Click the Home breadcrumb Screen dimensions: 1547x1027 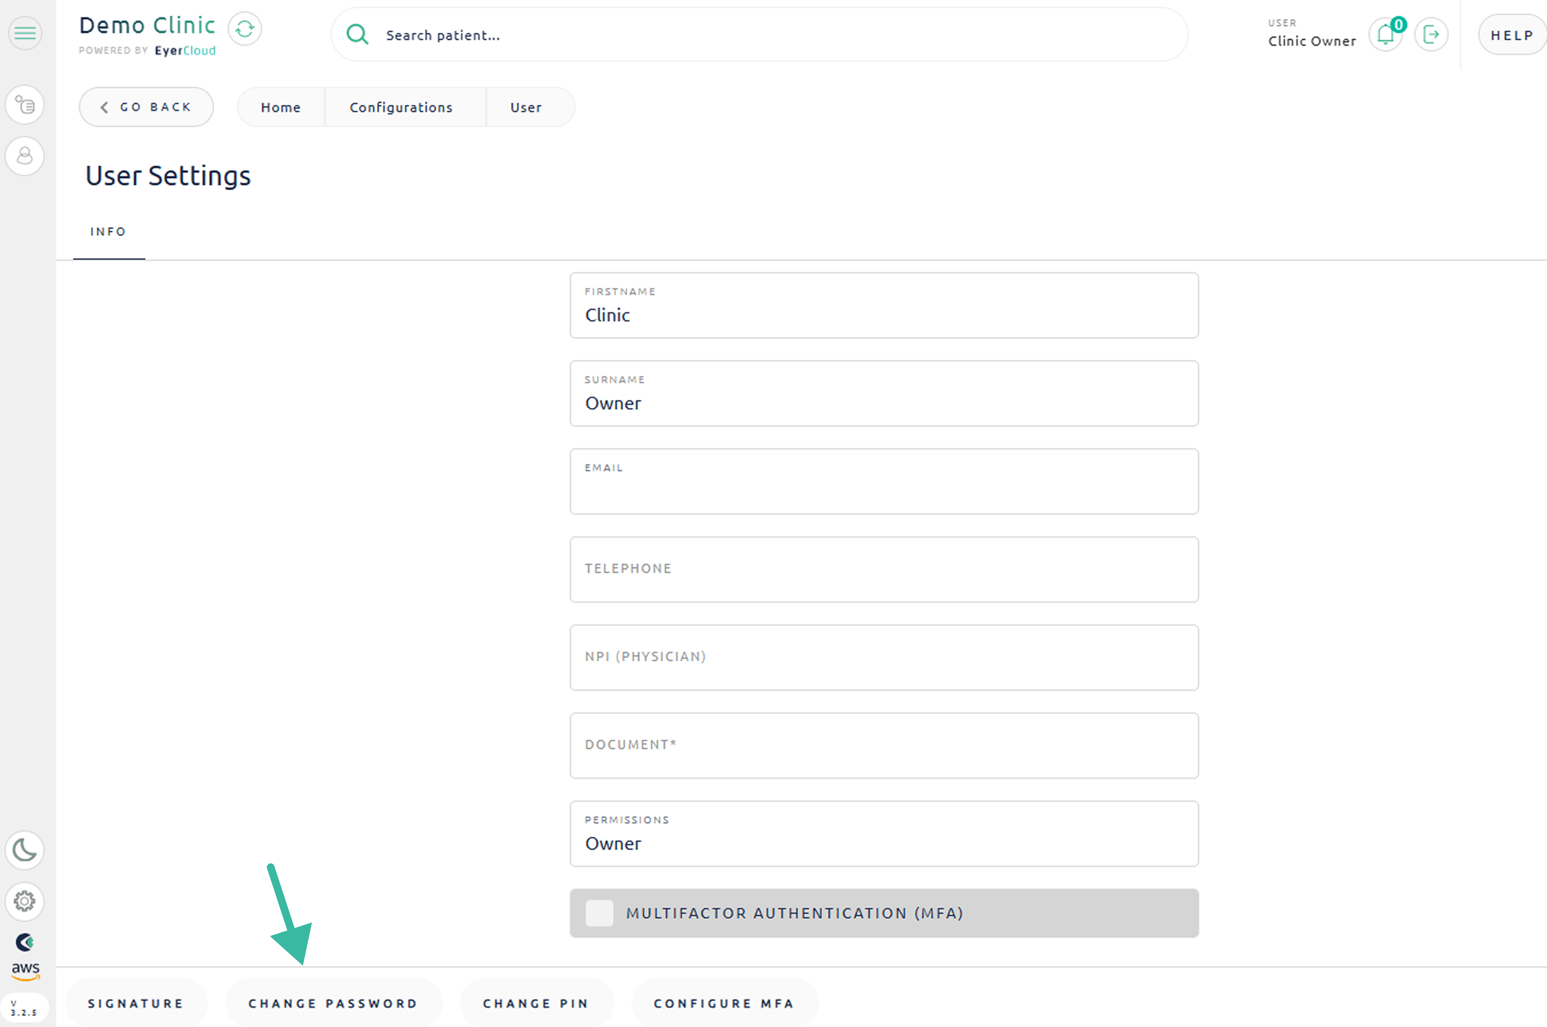pyautogui.click(x=280, y=107)
